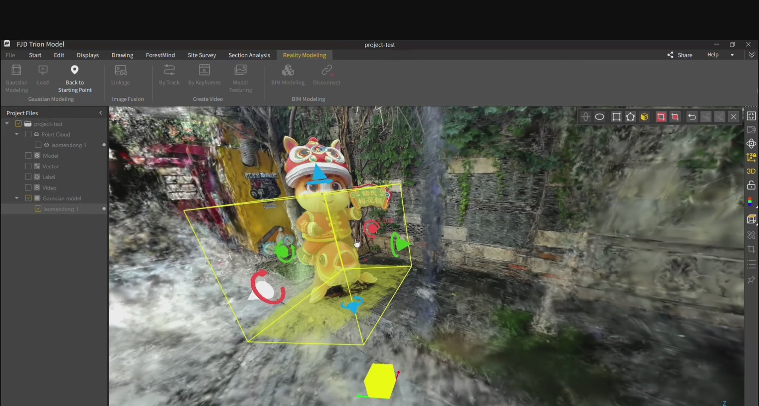Click the Disconnect chain icon
Image resolution: width=759 pixels, height=406 pixels.
click(x=326, y=70)
